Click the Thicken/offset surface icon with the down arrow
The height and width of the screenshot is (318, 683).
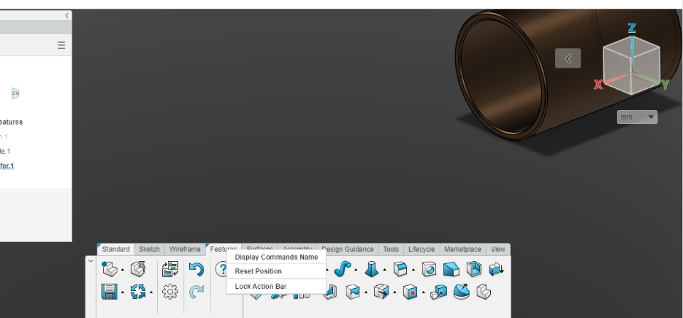coord(496,269)
